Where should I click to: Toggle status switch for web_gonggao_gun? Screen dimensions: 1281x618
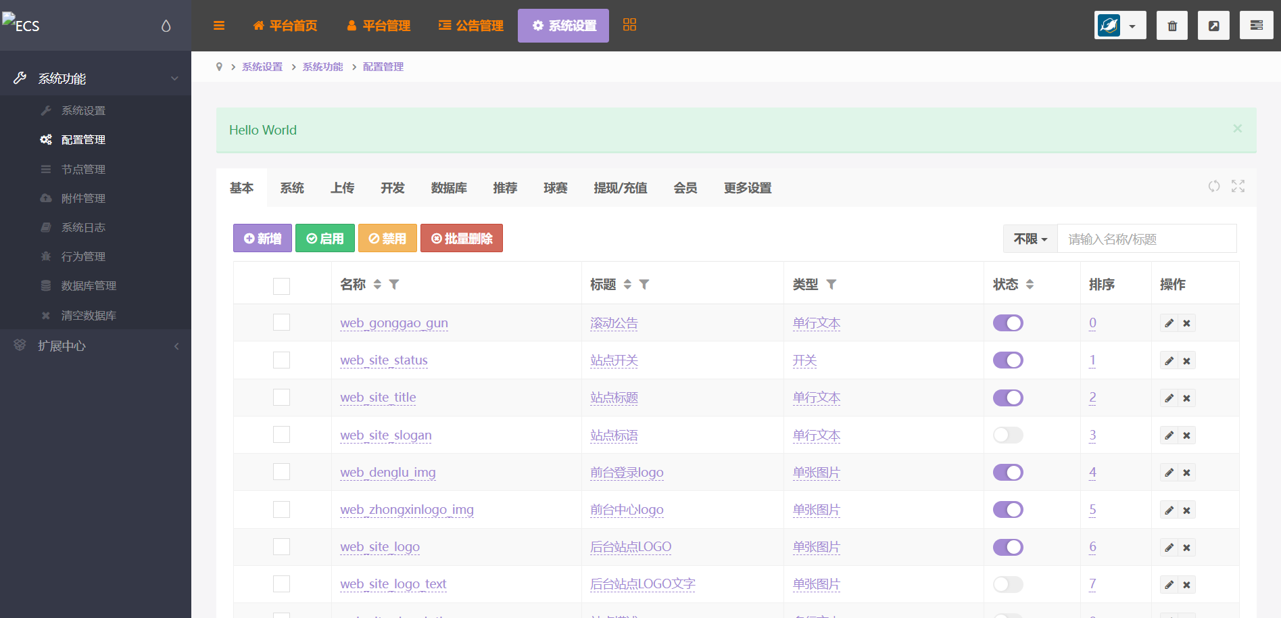pos(1008,323)
